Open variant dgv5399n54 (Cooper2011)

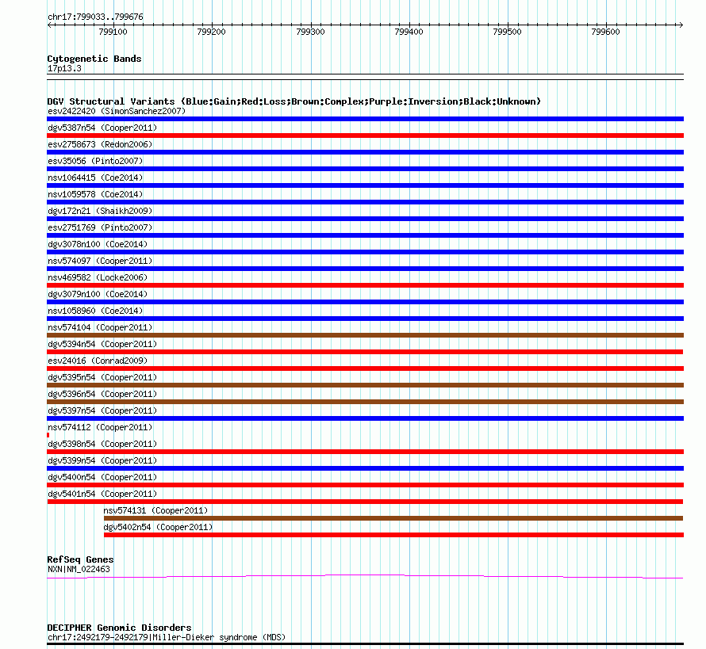[x=102, y=460]
